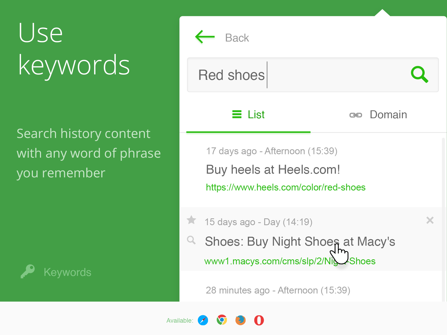447x335 pixels.
Task: Click the Keywords label
Action: point(68,272)
